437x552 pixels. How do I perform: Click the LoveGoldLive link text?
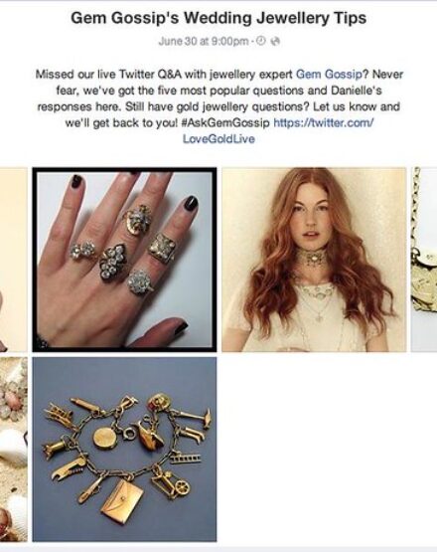pyautogui.click(x=218, y=138)
